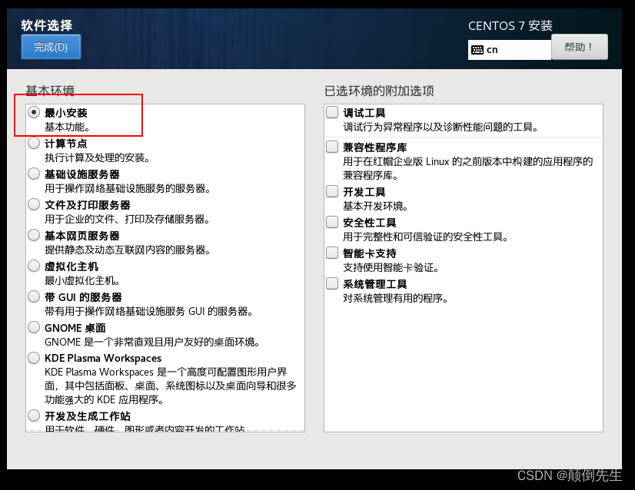The height and width of the screenshot is (490, 635).
Task: Tick the 开发工具 checkbox
Action: tap(332, 191)
